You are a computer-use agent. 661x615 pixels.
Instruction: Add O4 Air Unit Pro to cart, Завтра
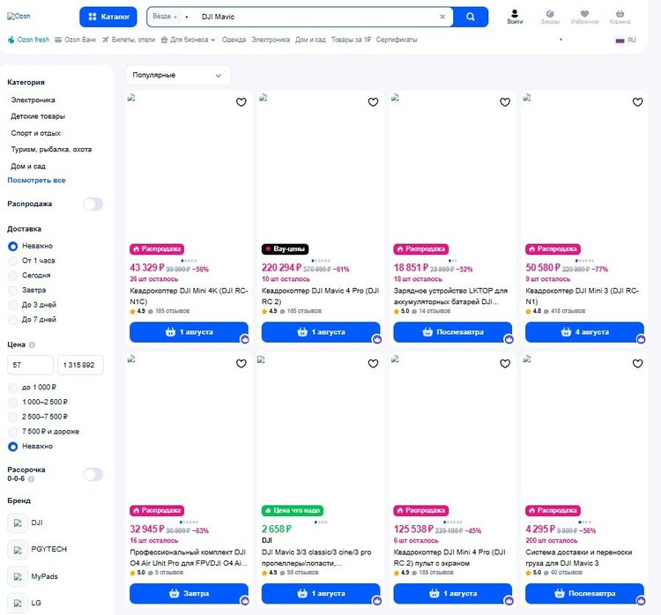click(x=189, y=594)
